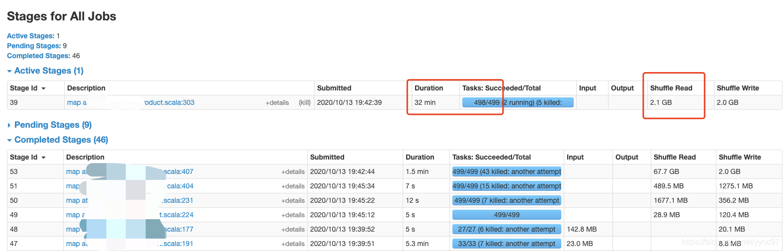Select the 1275.1 MB Shuffle Write cell
The height and width of the screenshot is (251, 784).
[x=736, y=186]
